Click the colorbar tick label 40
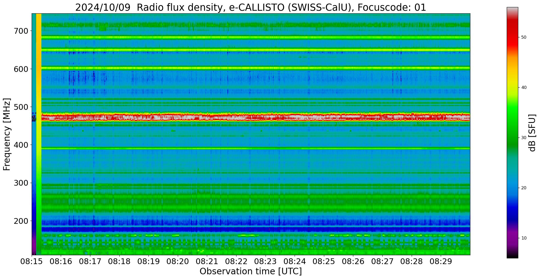Screen dimensions: 540x279 click(524, 88)
